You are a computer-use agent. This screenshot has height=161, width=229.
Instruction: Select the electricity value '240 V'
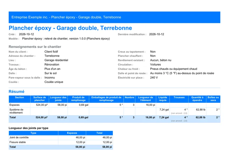click(154, 78)
